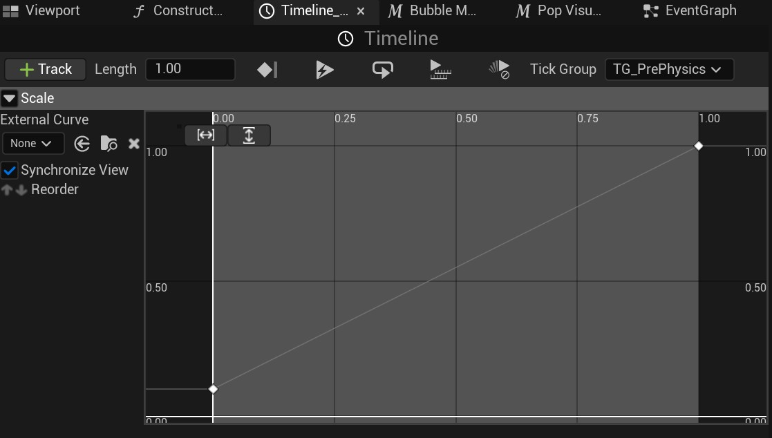Browse to external curve in Content Browser
The height and width of the screenshot is (438, 772).
(x=109, y=144)
